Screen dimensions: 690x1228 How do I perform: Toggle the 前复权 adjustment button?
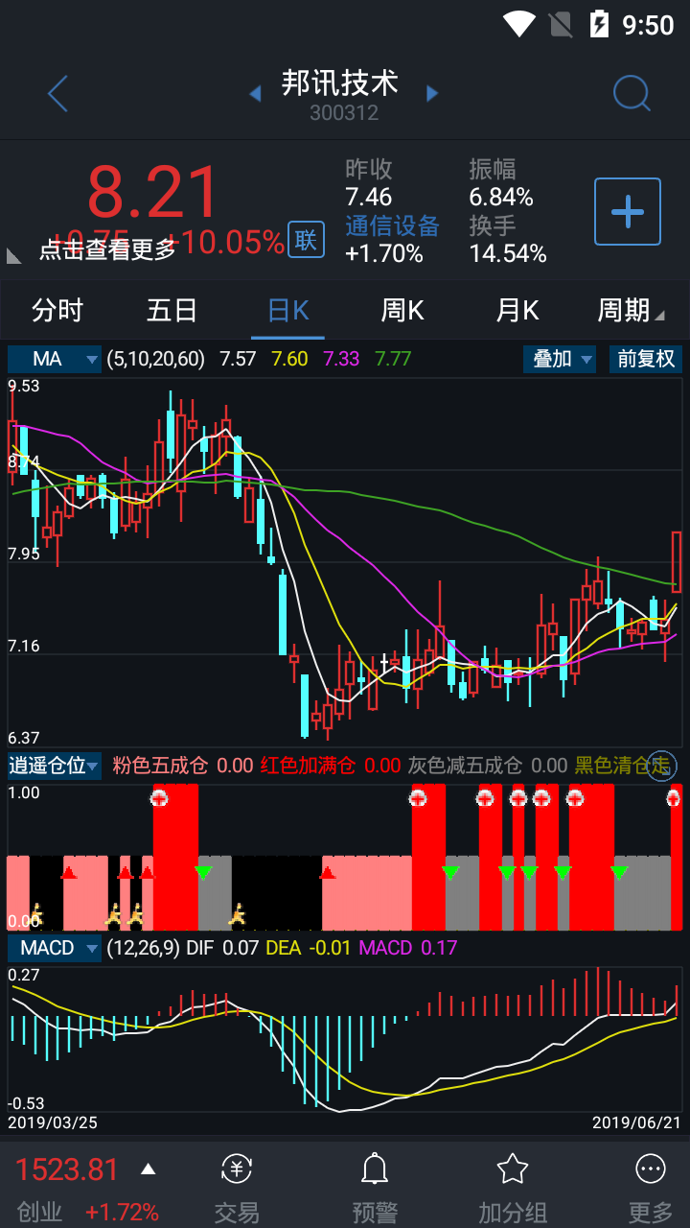[646, 359]
